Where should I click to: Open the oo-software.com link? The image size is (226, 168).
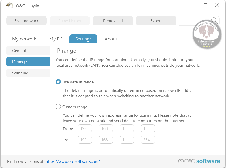coord(73,161)
